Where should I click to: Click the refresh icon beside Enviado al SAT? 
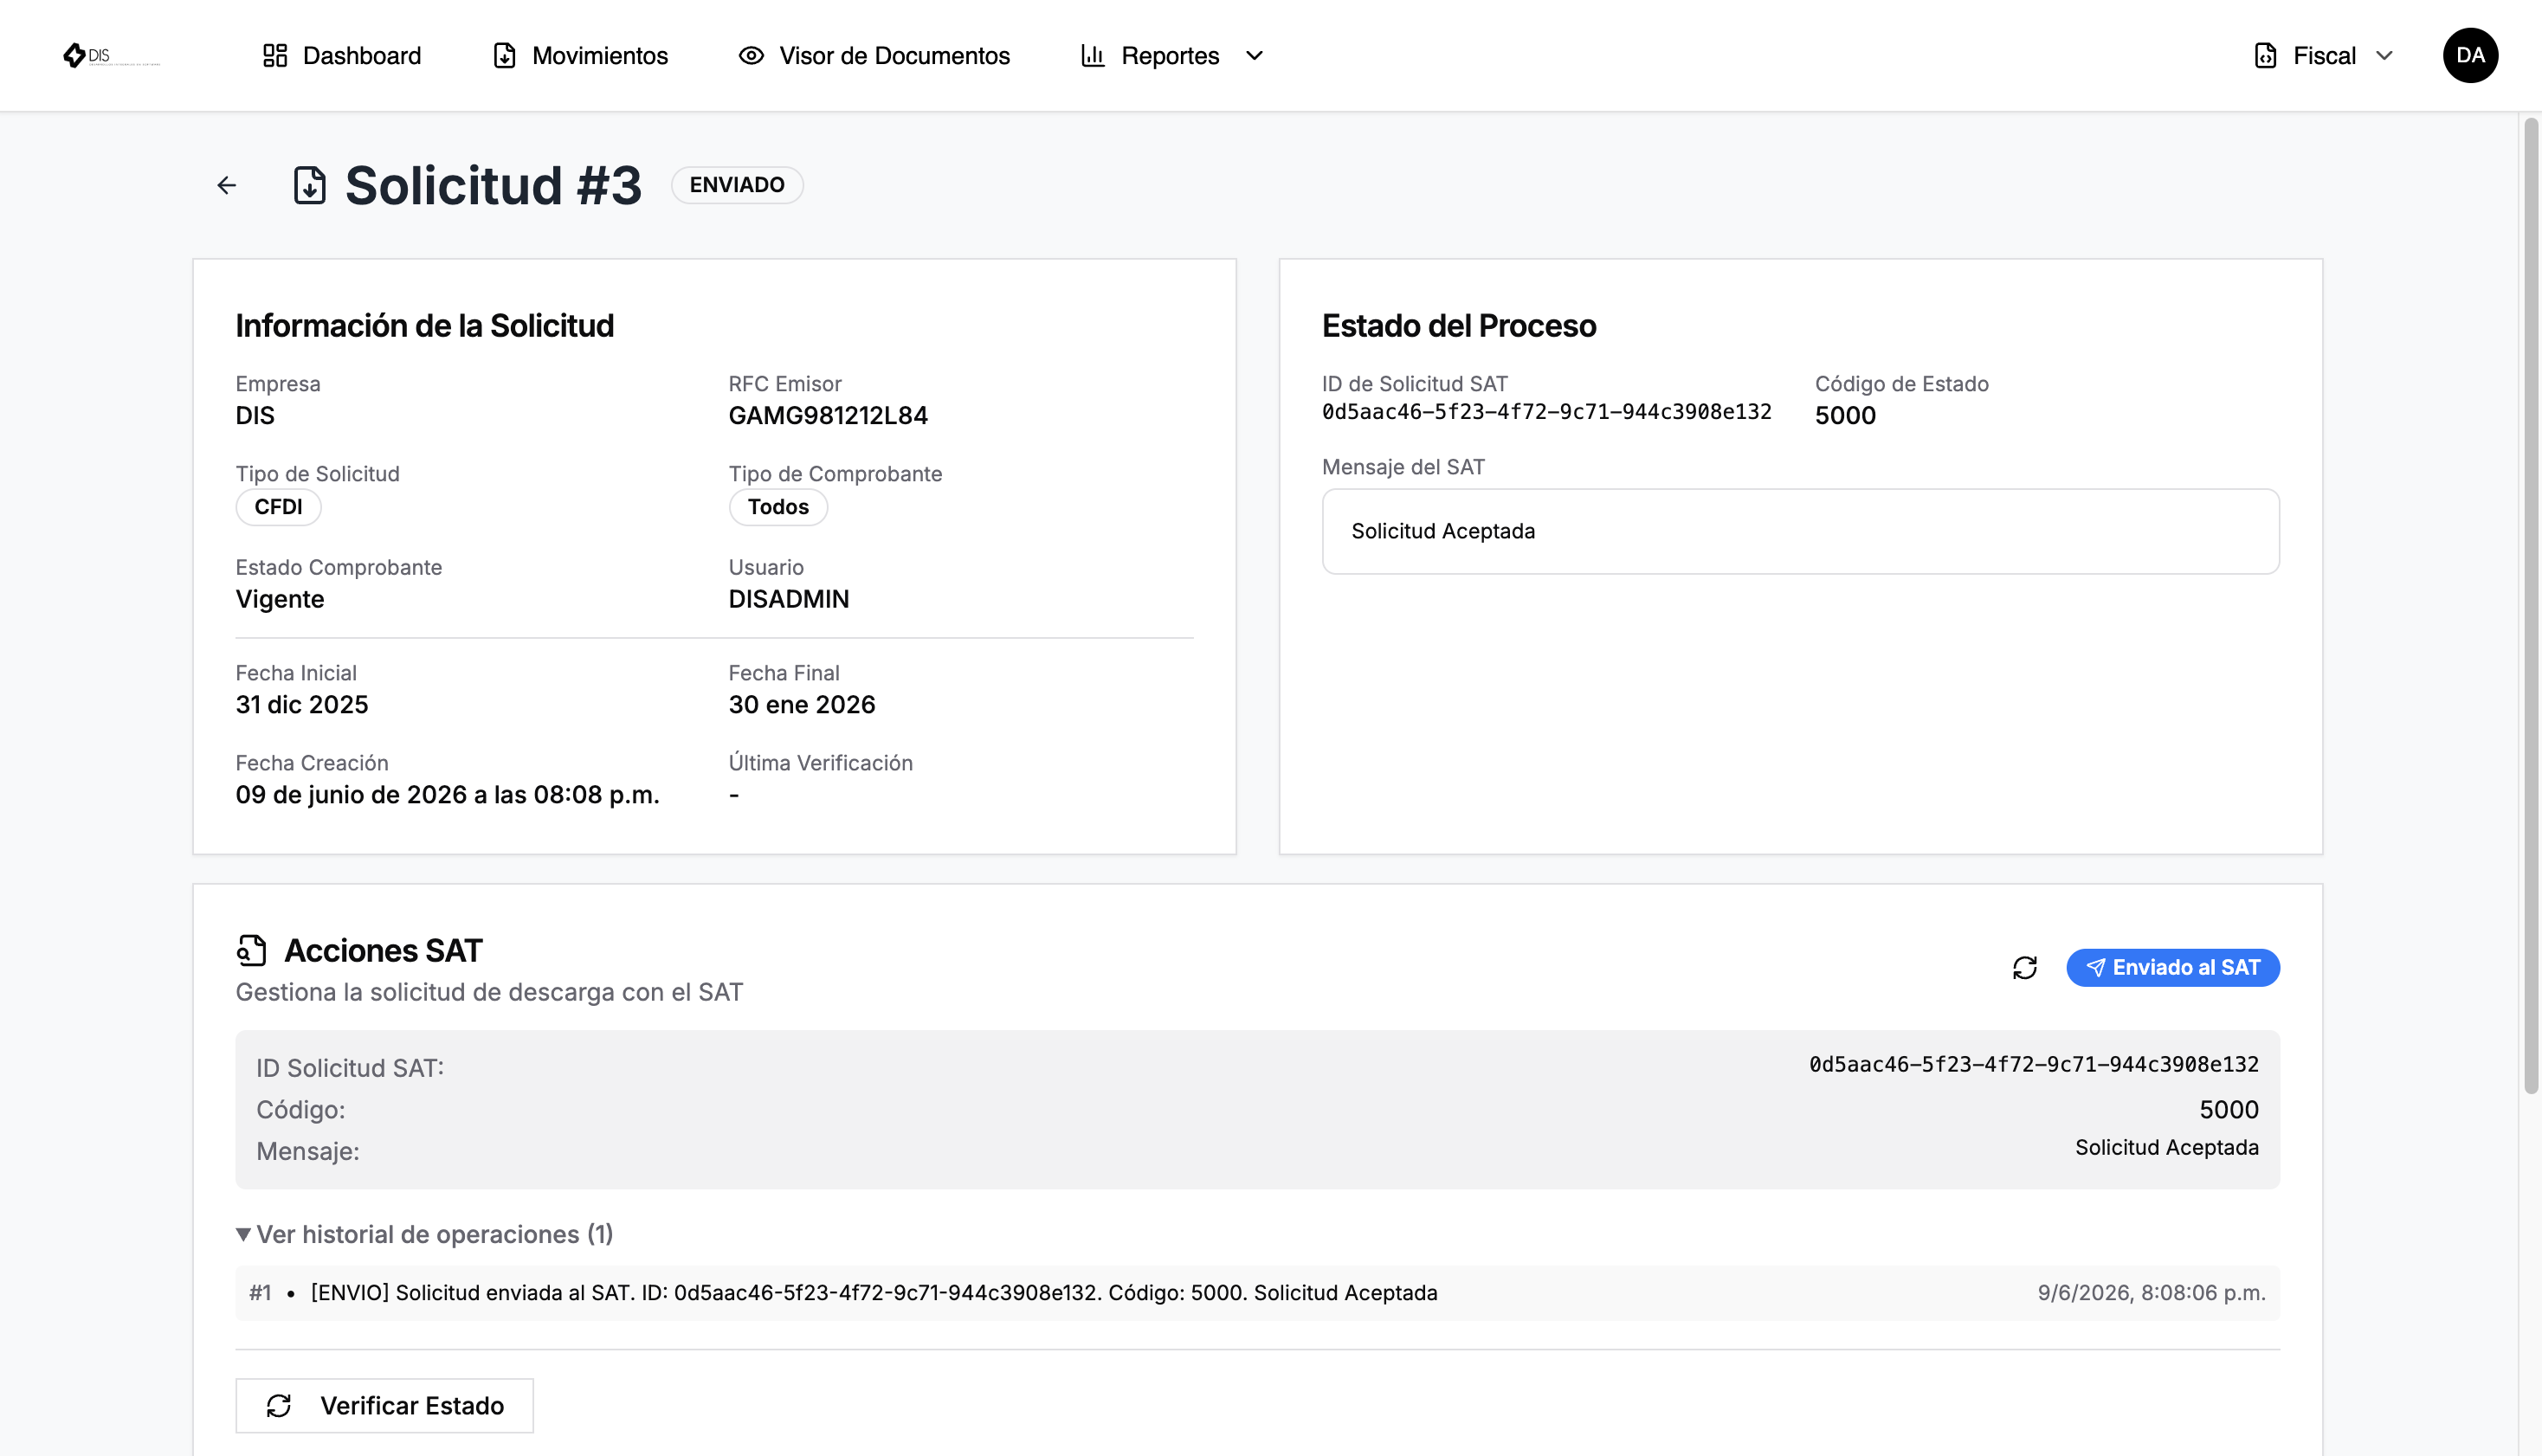(2025, 968)
